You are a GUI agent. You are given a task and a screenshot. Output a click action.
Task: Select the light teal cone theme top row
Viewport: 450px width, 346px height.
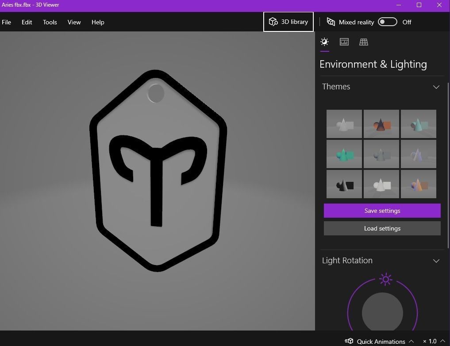click(x=419, y=124)
